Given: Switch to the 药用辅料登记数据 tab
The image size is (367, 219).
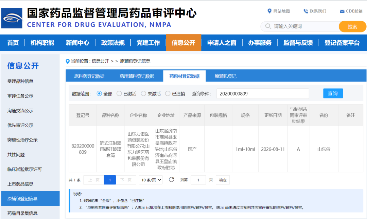Looking at the screenshot, I should [x=137, y=76].
